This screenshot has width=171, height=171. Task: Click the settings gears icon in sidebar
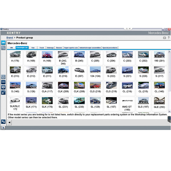pos(3,121)
